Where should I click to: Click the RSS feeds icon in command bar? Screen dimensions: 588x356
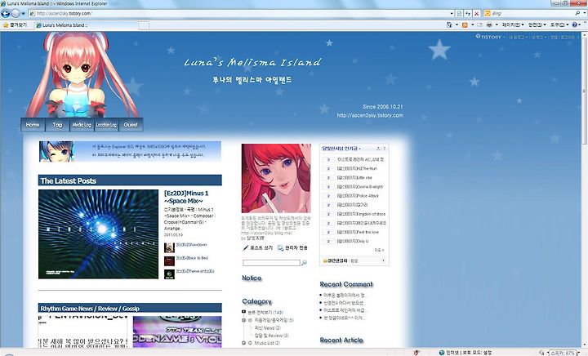465,25
